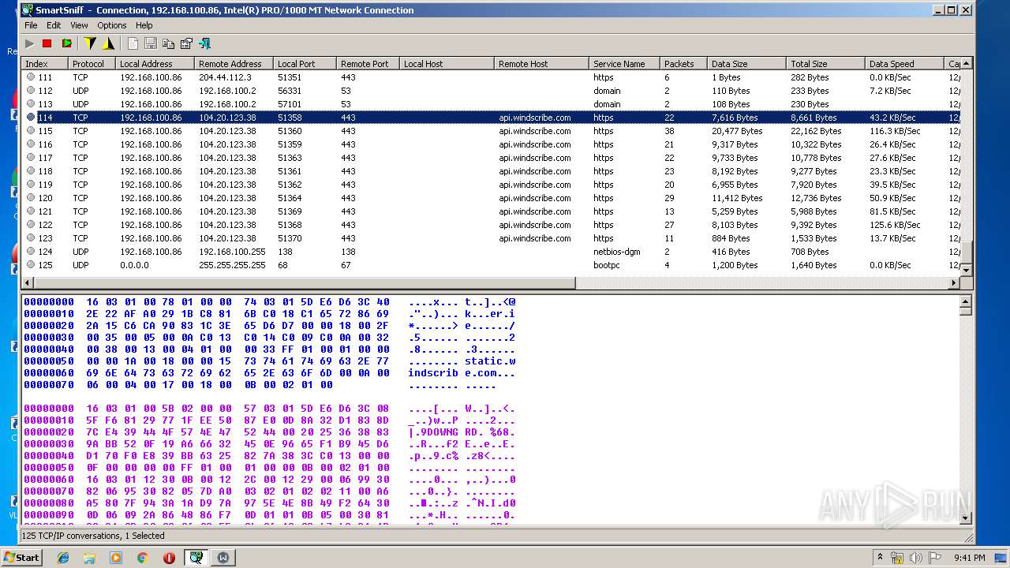Image resolution: width=1010 pixels, height=568 pixels.
Task: Stop packet capture with the red square
Action: (x=47, y=43)
